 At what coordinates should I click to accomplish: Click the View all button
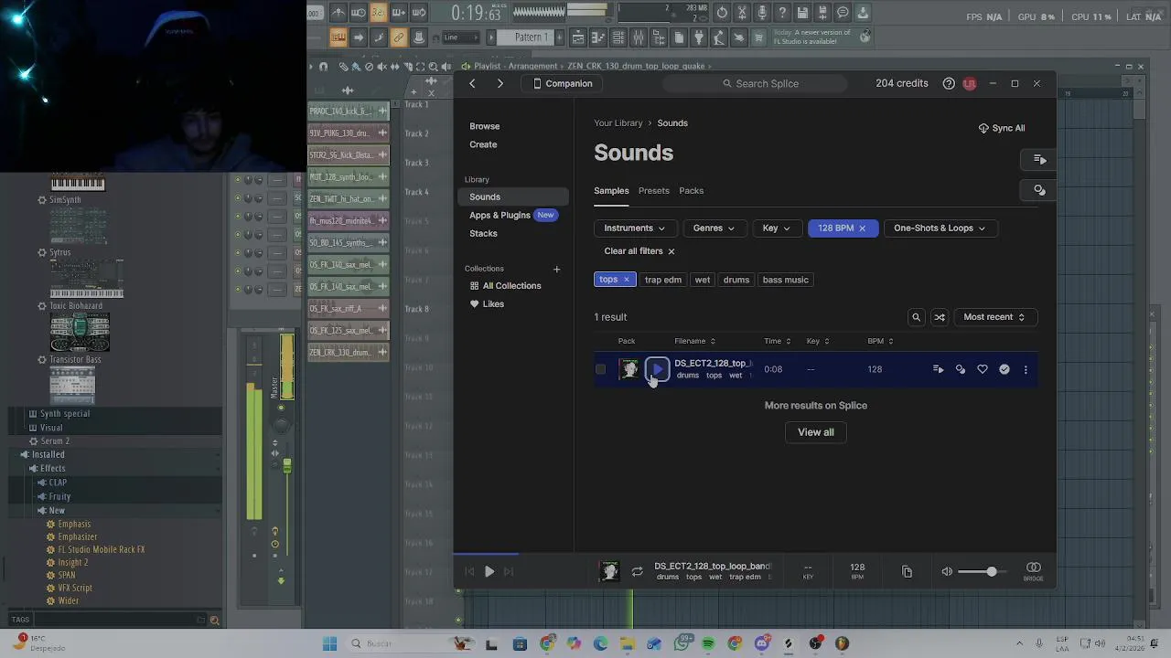[816, 432]
